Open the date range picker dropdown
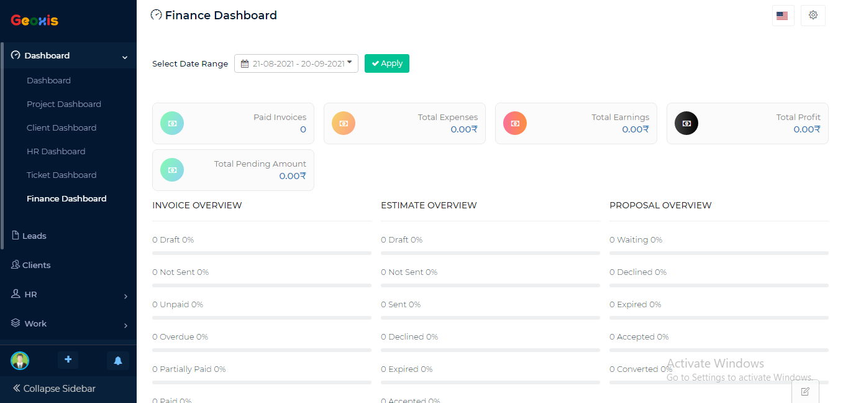Screen dimensions: 843x403 [x=296, y=63]
